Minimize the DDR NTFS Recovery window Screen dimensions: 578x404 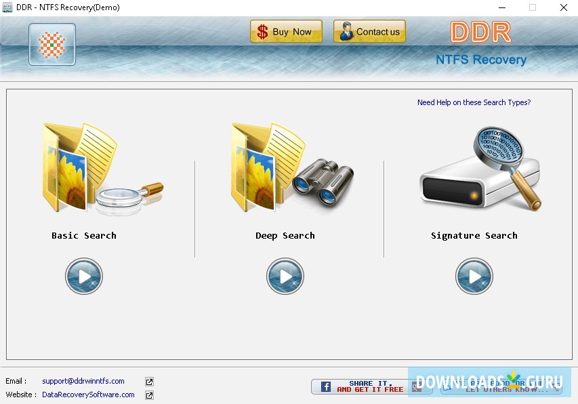[x=502, y=7]
